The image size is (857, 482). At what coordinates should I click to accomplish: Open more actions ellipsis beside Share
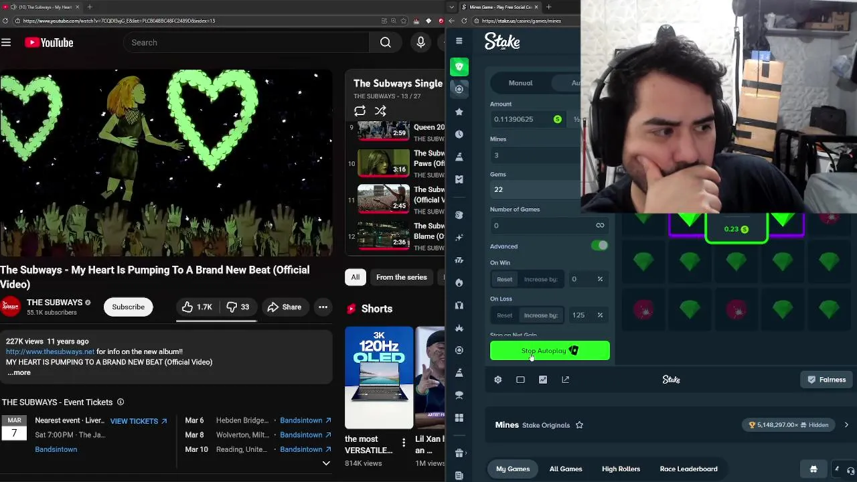[x=323, y=307]
